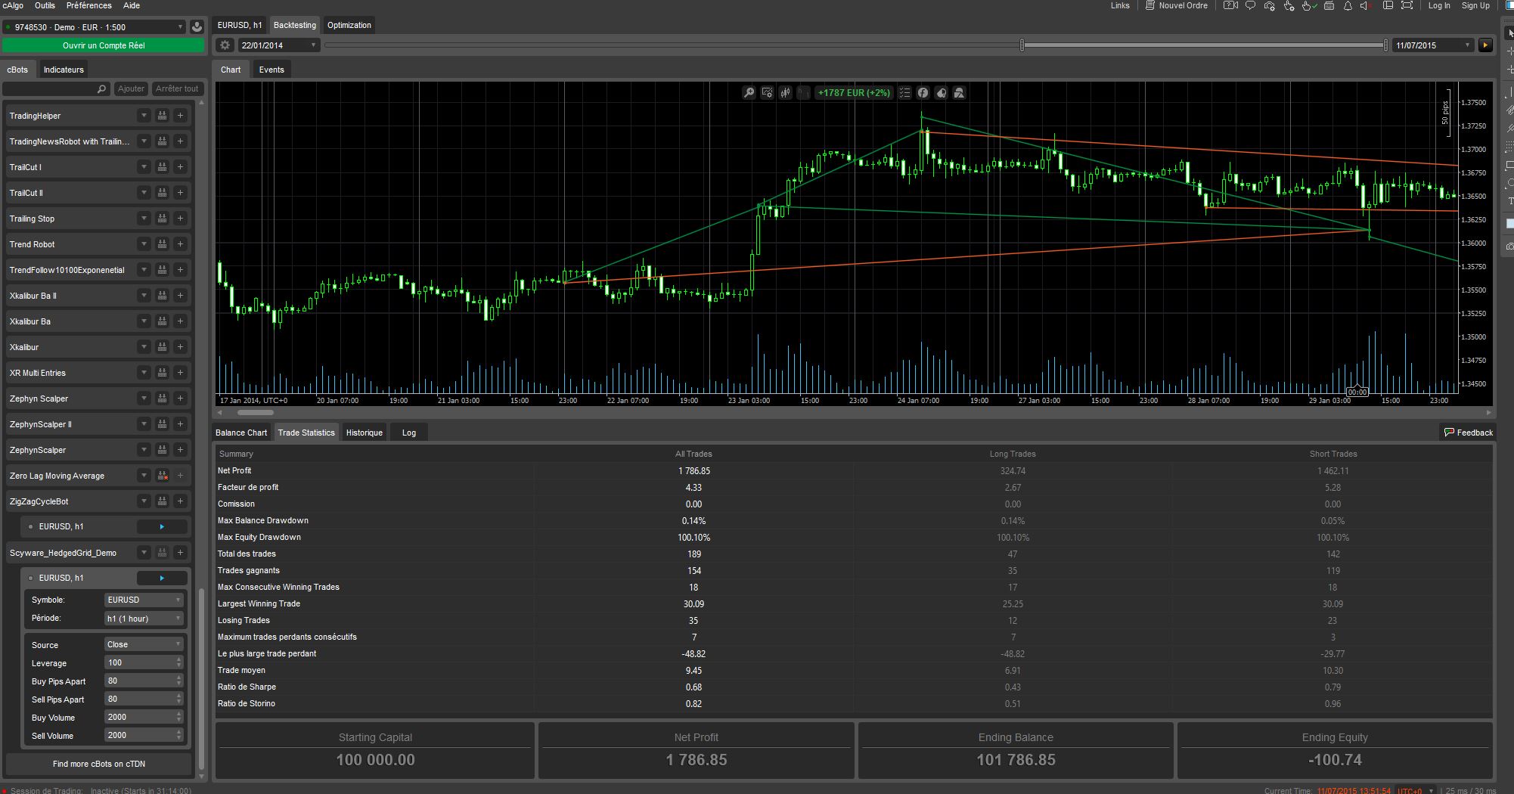Click the Ajouter button

coord(131,88)
